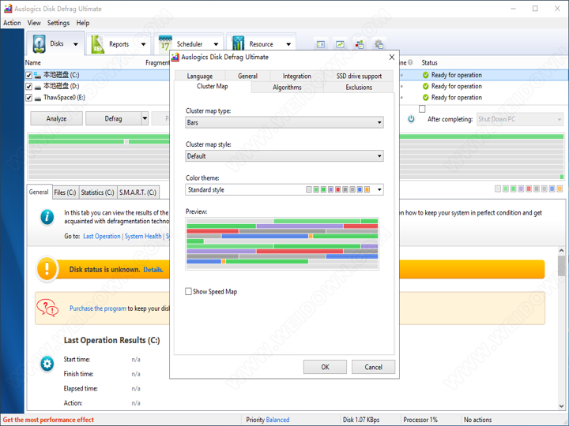Click the Defrag button

pyautogui.click(x=114, y=118)
